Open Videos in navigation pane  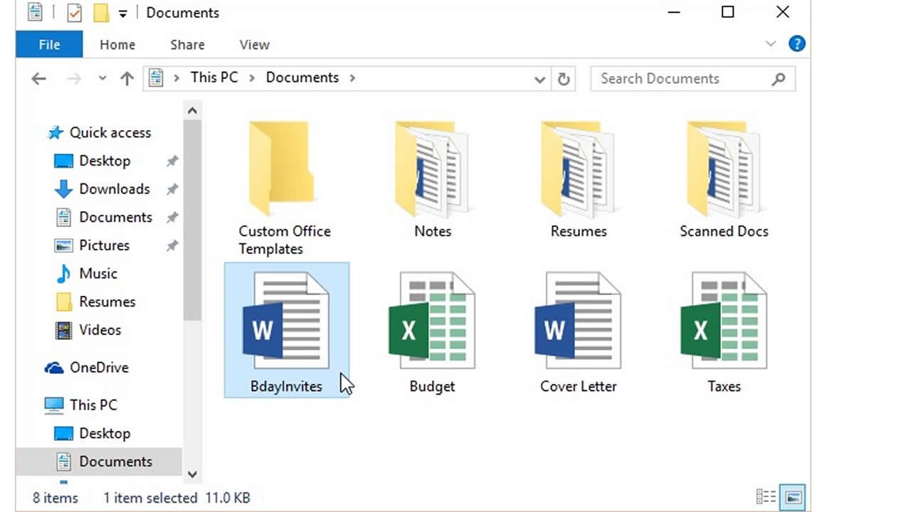point(88,330)
